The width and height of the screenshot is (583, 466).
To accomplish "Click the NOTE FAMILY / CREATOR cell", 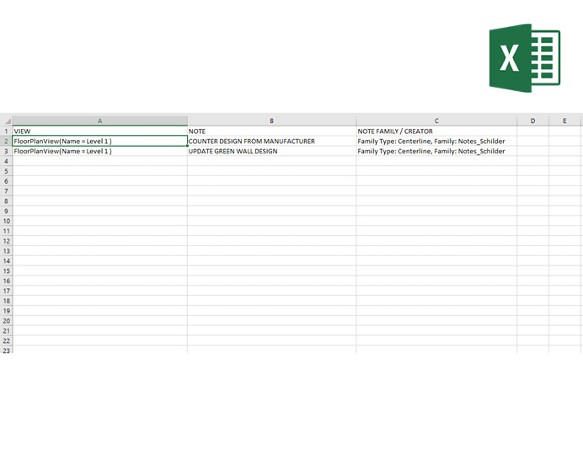I will tap(436, 131).
